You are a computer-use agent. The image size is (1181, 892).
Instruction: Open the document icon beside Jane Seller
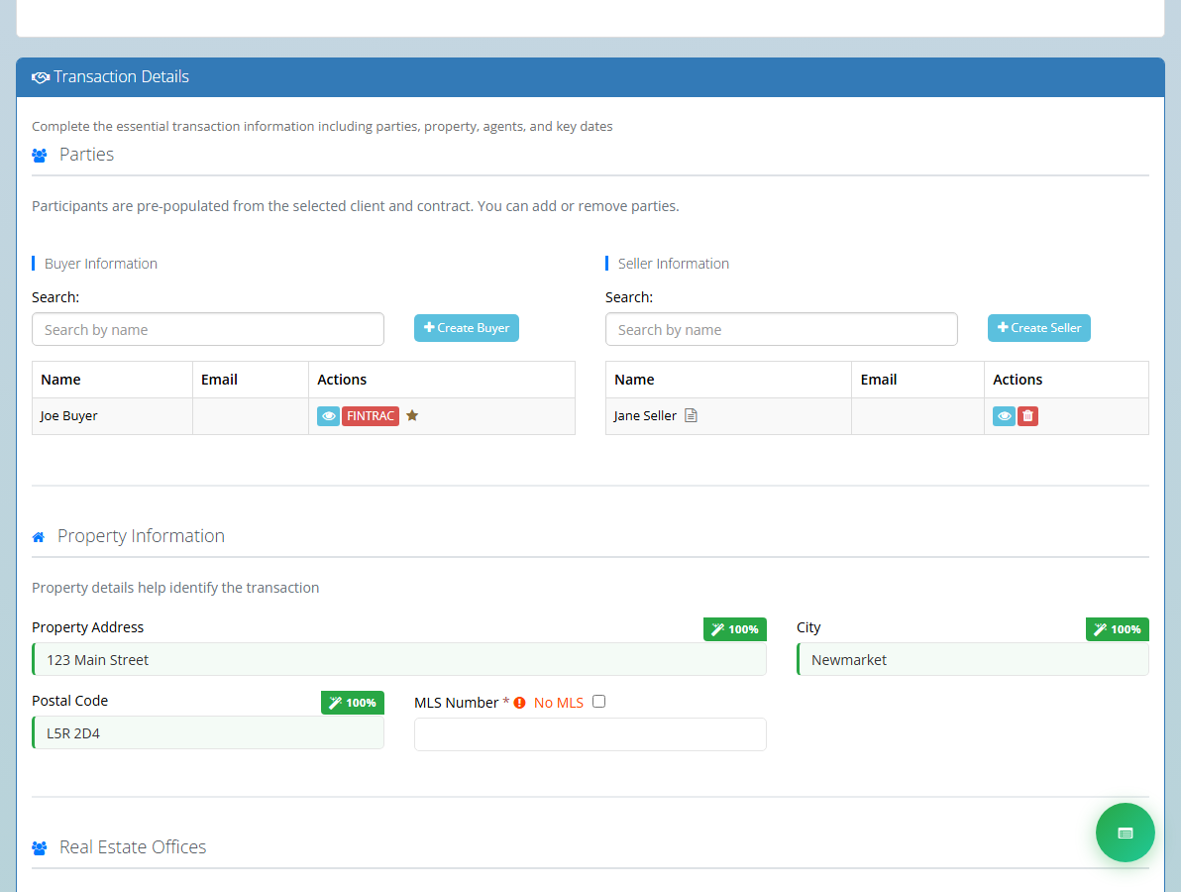(x=691, y=415)
